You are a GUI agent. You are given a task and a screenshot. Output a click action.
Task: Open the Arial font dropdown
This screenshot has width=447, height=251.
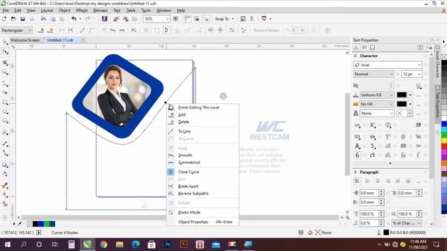pyautogui.click(x=419, y=65)
